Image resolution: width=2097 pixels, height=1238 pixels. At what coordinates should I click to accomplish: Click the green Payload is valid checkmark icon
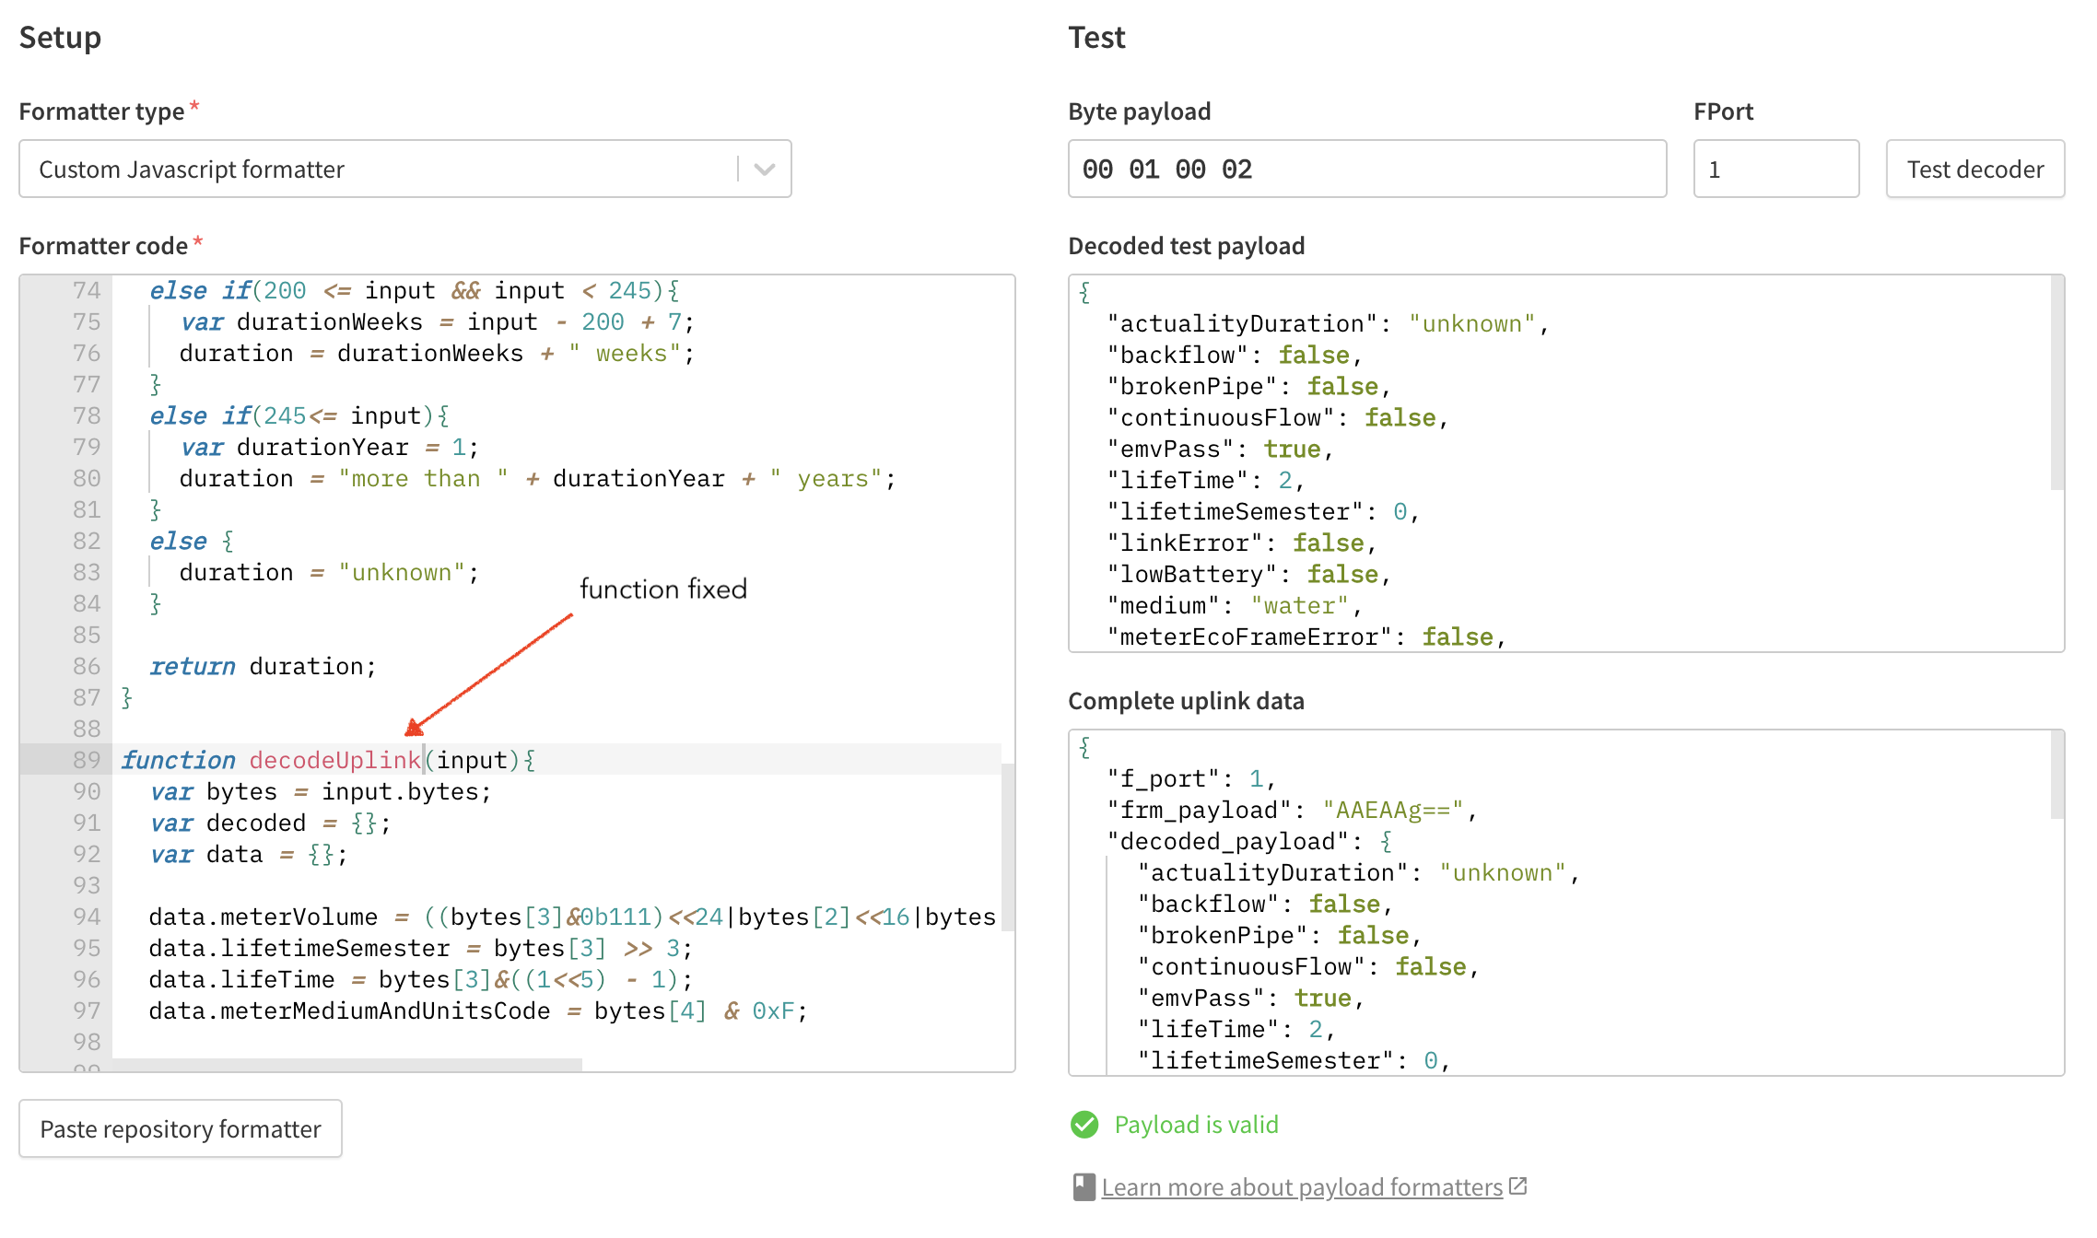coord(1084,1125)
